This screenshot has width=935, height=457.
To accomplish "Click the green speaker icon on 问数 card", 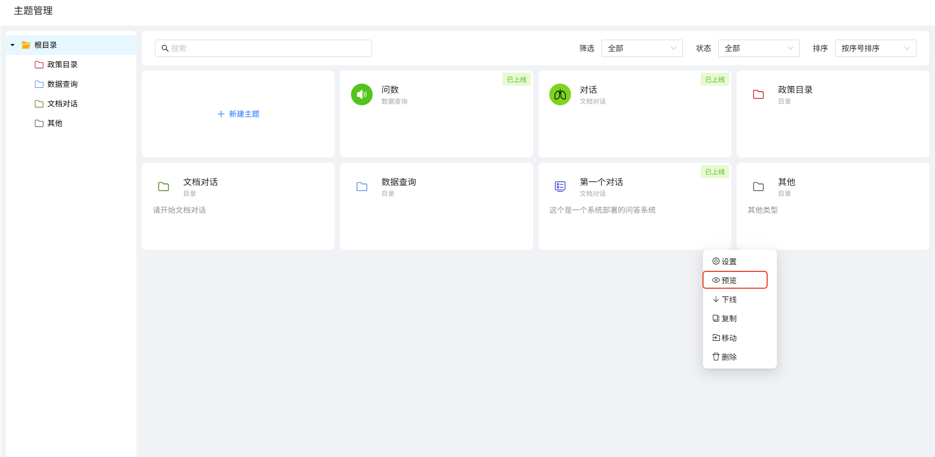I will (361, 94).
